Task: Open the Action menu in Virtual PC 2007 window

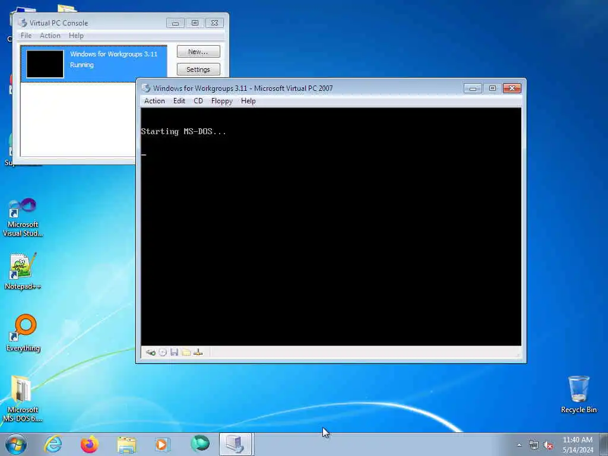Action: [x=154, y=101]
